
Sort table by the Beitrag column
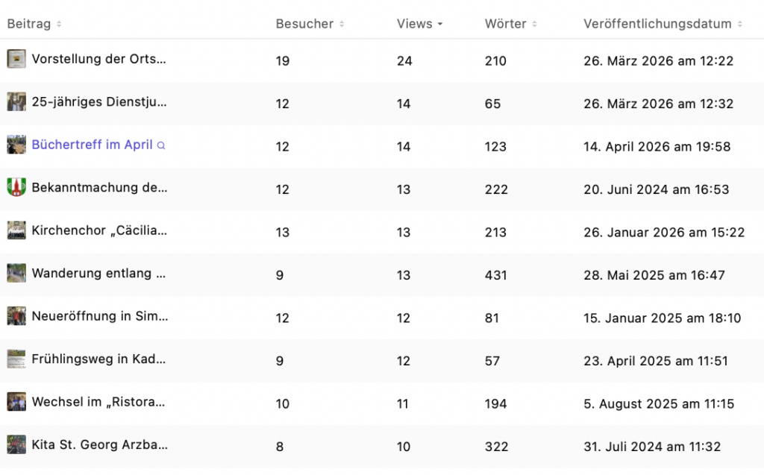[x=29, y=24]
